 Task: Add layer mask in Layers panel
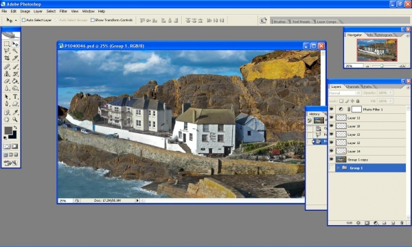(x=367, y=223)
